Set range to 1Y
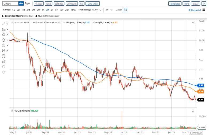209x138 pixels. [43, 10]
